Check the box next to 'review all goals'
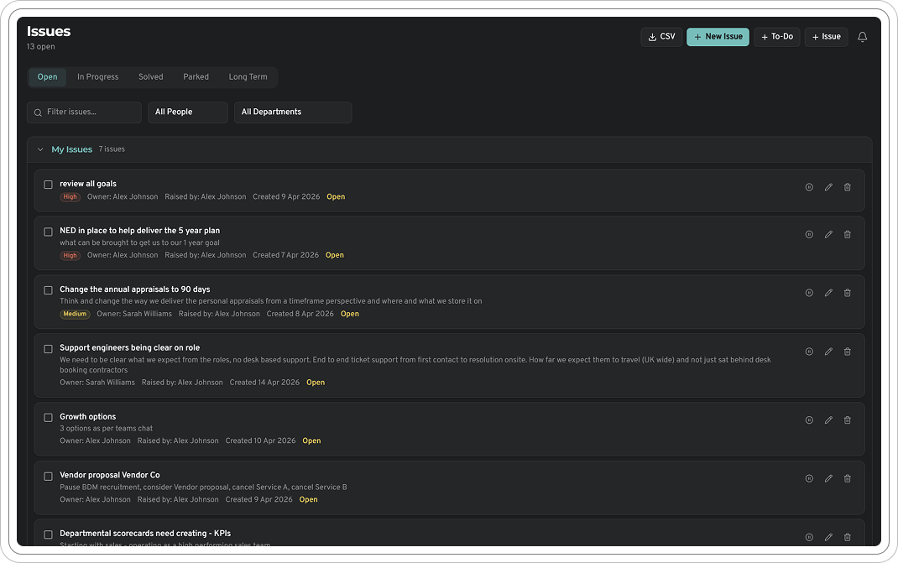Viewport: 898px width, 563px height. pyautogui.click(x=48, y=184)
